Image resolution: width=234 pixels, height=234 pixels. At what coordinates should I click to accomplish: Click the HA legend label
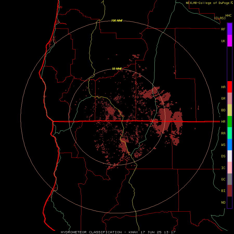[x=223, y=87]
